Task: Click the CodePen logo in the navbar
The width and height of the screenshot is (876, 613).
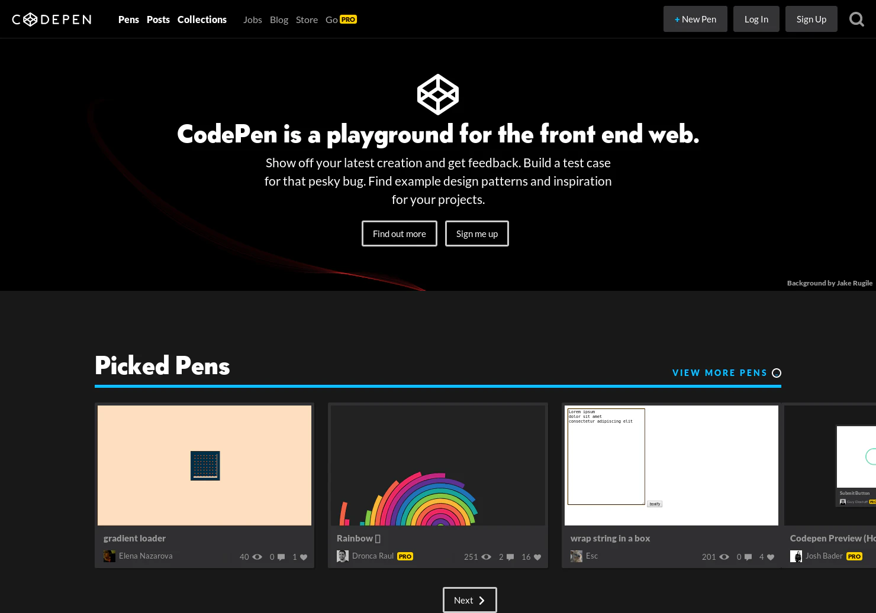Action: [51, 19]
